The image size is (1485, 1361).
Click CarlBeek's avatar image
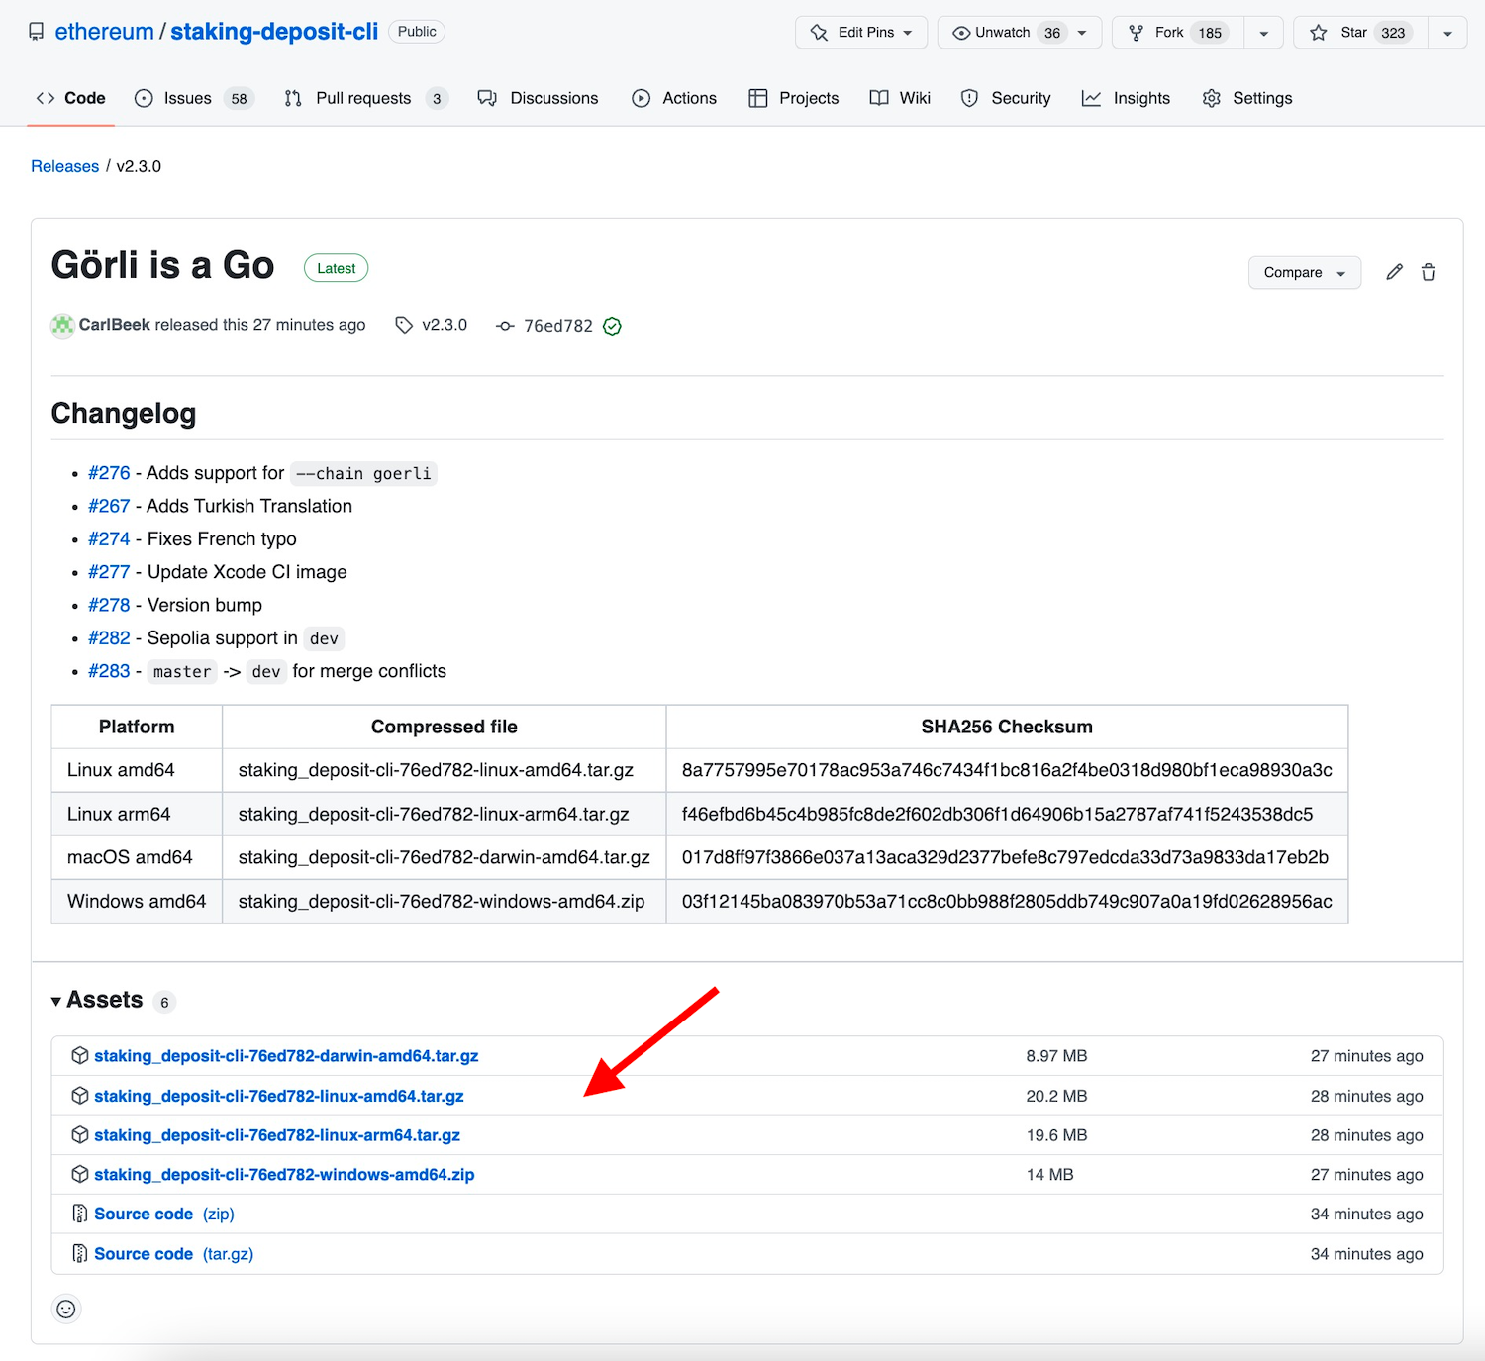62,325
